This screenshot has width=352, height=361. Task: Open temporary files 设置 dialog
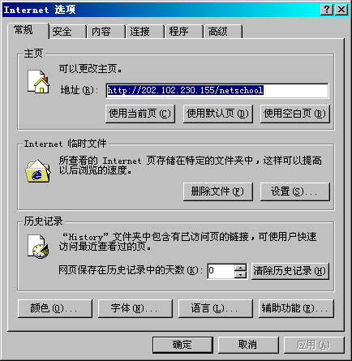[x=295, y=191]
